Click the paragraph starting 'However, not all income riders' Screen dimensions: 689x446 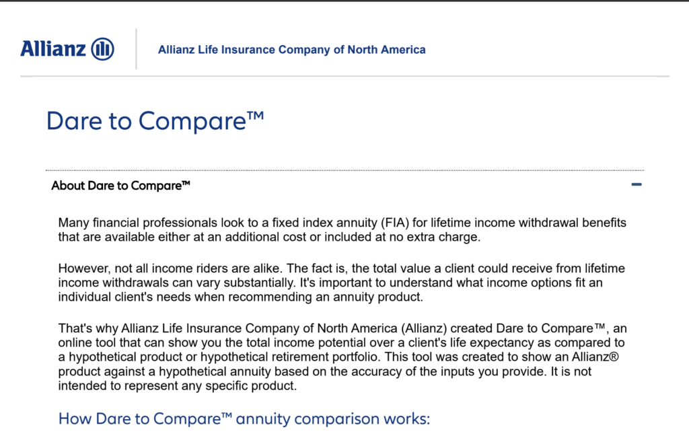(x=341, y=283)
